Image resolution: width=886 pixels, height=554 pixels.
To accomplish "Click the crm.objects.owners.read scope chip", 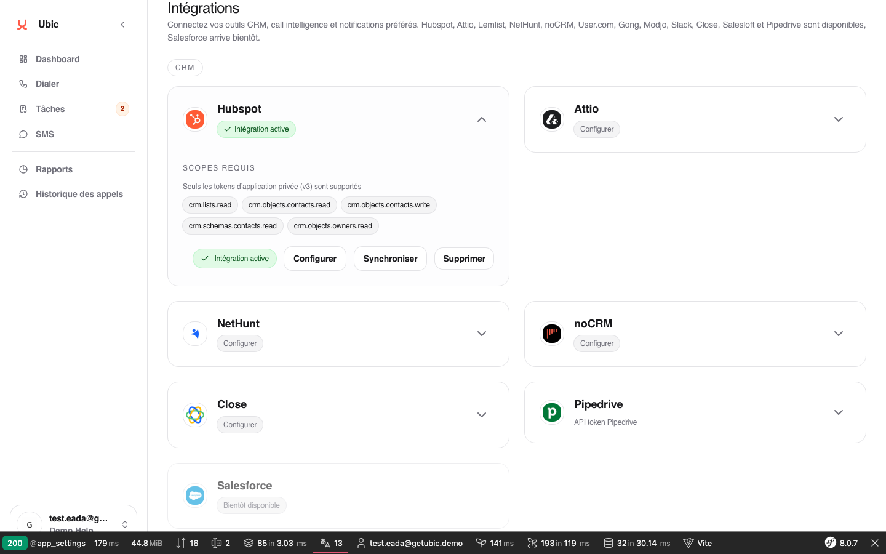I will pyautogui.click(x=333, y=226).
